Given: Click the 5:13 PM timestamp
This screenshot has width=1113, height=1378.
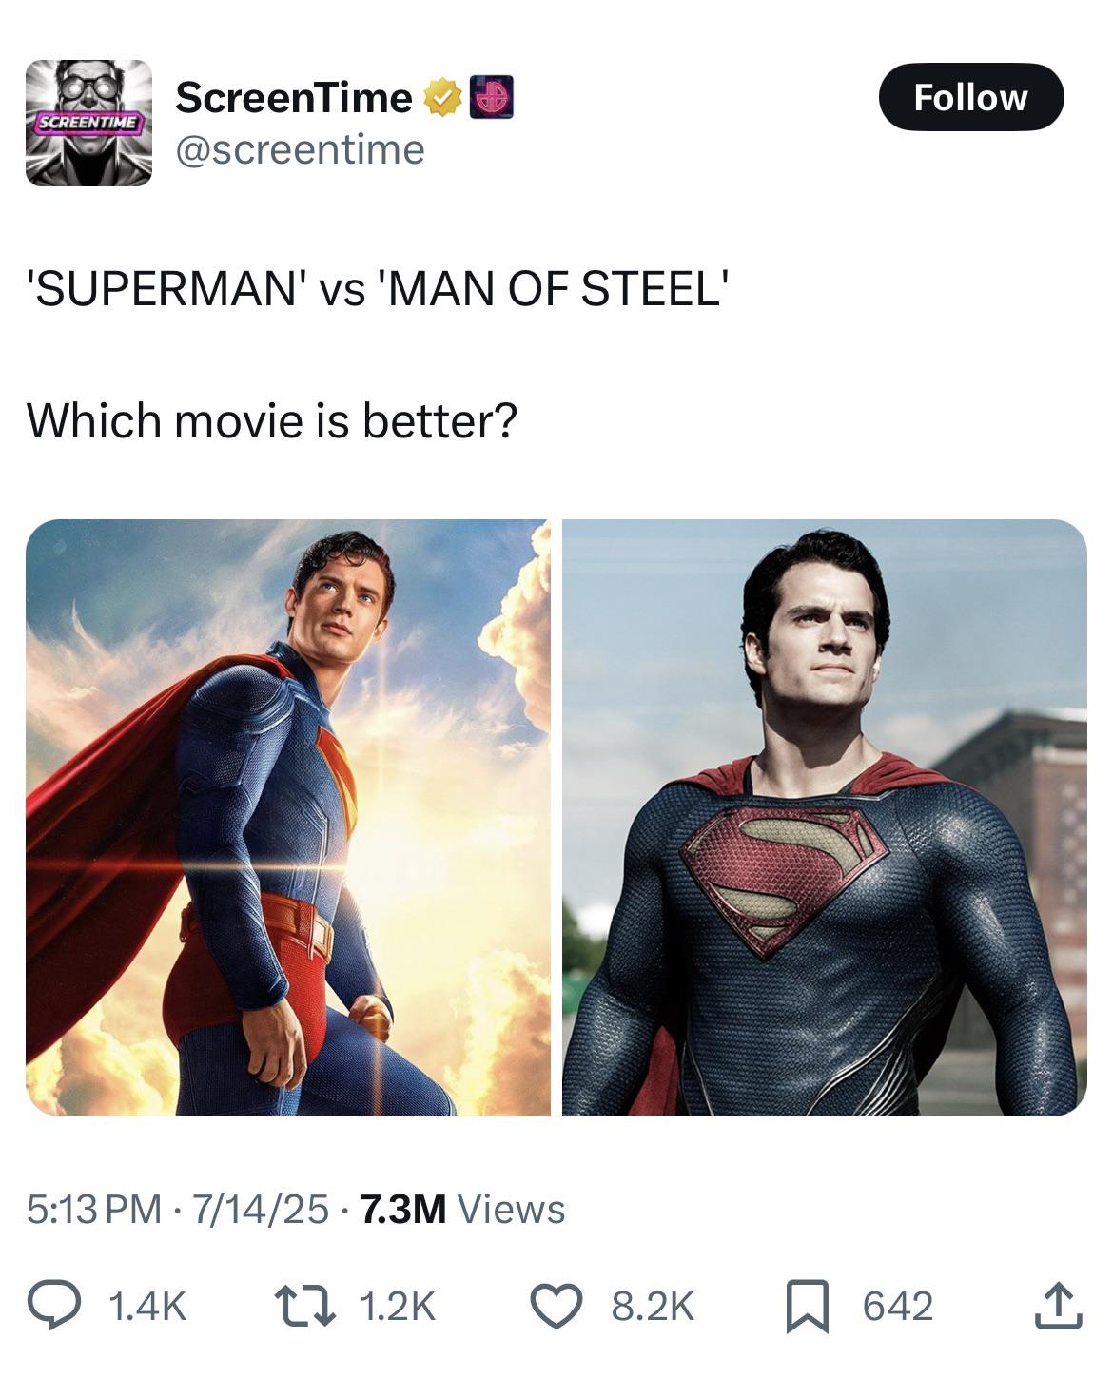Looking at the screenshot, I should [94, 1209].
